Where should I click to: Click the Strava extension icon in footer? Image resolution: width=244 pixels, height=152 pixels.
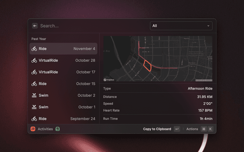(x=33, y=129)
